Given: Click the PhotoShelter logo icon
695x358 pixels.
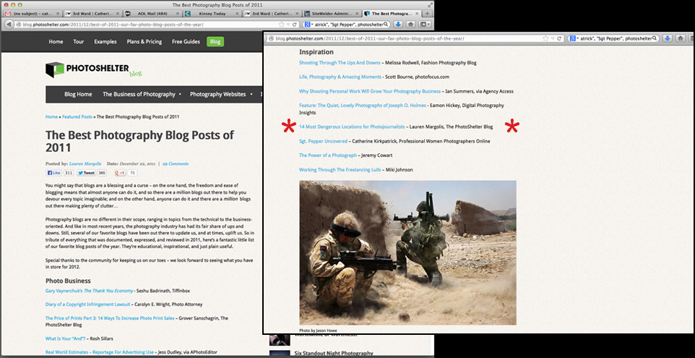Looking at the screenshot, I should pos(56,69).
